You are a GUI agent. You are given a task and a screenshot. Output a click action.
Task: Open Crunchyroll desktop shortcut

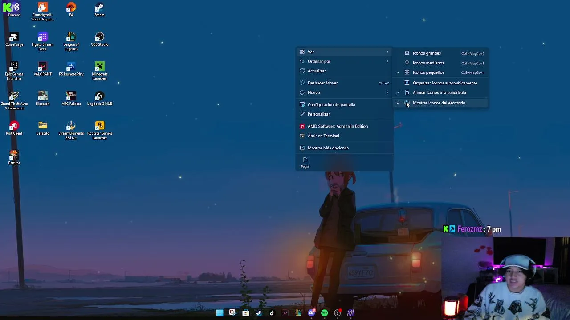coord(43,12)
